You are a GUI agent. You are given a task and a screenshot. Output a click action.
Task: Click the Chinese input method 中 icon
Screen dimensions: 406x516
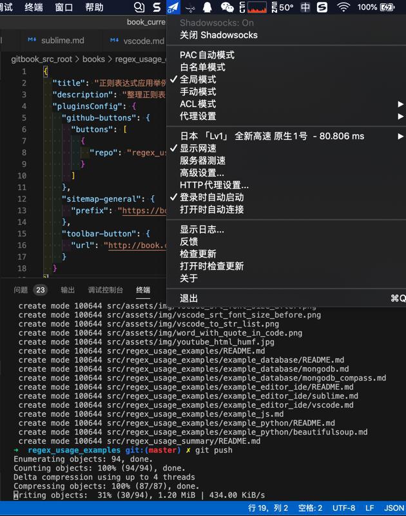coord(305,7)
